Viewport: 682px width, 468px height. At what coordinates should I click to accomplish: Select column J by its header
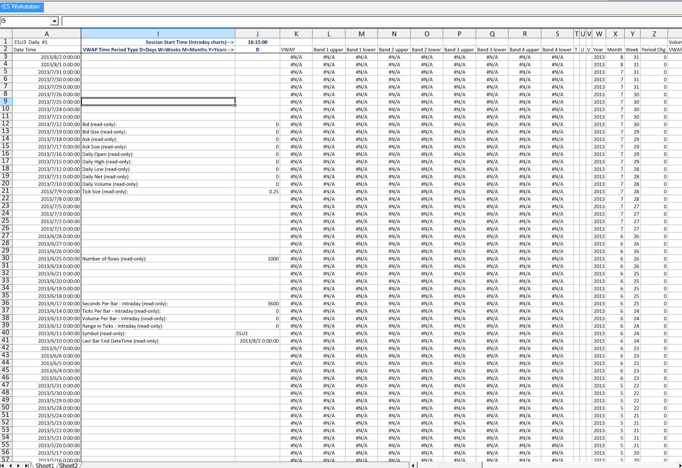pyautogui.click(x=257, y=33)
